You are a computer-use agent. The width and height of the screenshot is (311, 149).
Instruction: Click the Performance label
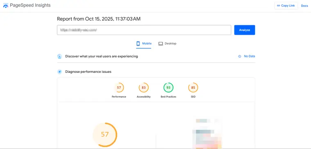[119, 97]
